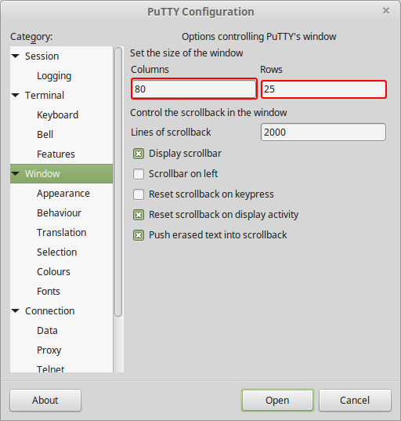
Task: Uncheck Push erased text into scrollback
Action: pos(139,235)
